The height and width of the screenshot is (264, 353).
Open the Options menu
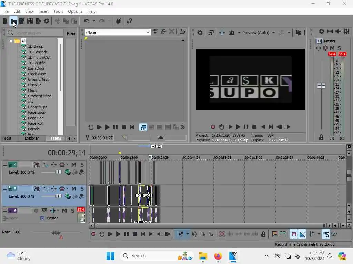pyautogui.click(x=75, y=11)
